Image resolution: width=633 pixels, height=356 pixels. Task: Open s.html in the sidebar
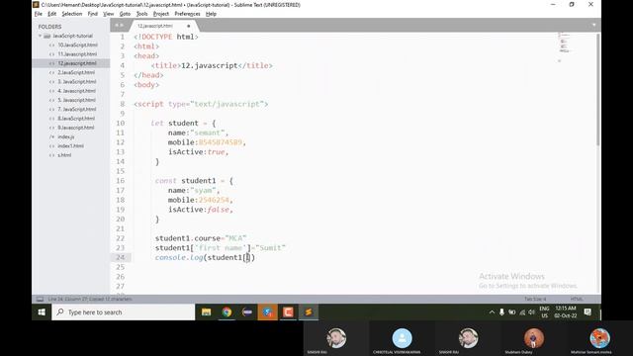(x=64, y=155)
